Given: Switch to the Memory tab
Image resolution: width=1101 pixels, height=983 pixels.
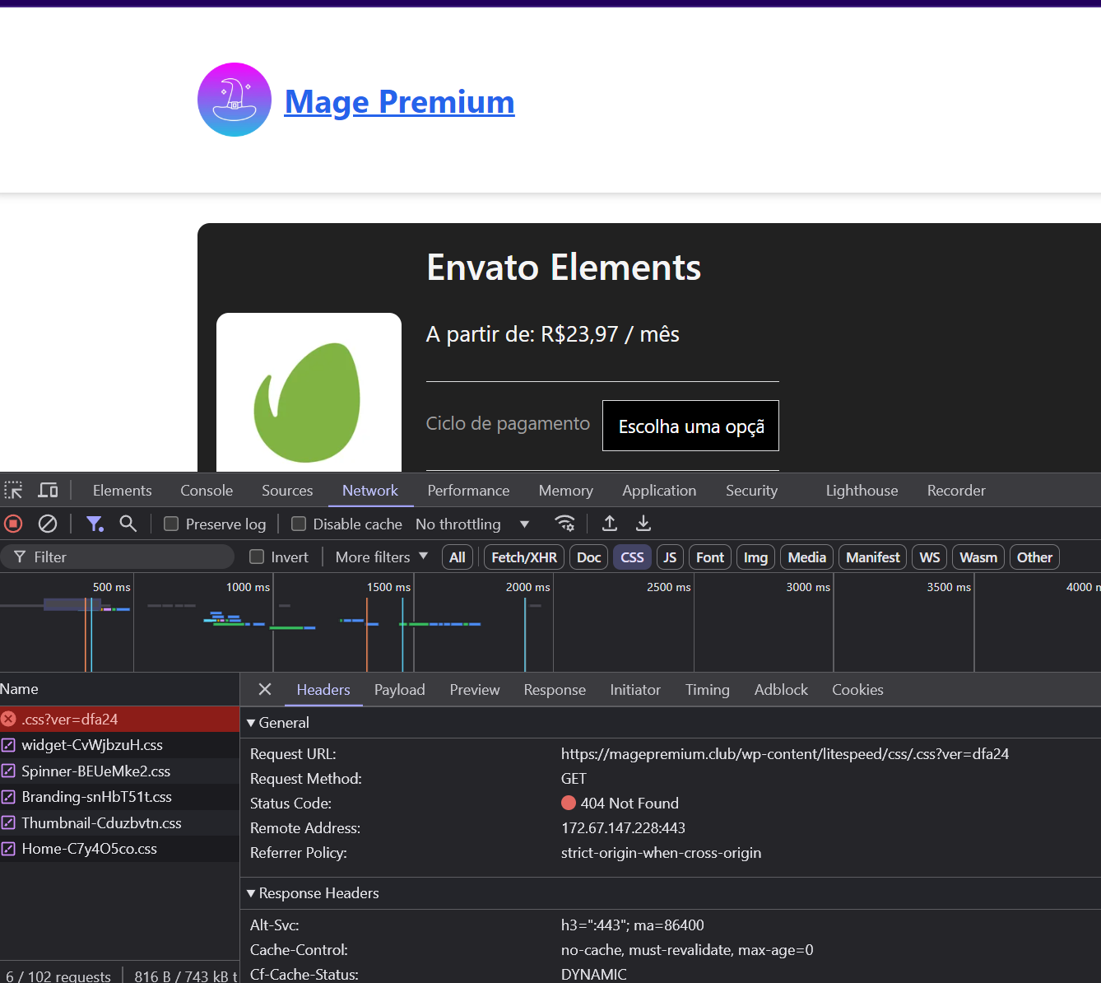Looking at the screenshot, I should pos(565,491).
